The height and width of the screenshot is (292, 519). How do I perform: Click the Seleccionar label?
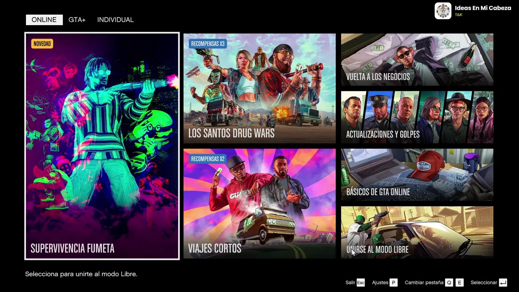(484, 283)
